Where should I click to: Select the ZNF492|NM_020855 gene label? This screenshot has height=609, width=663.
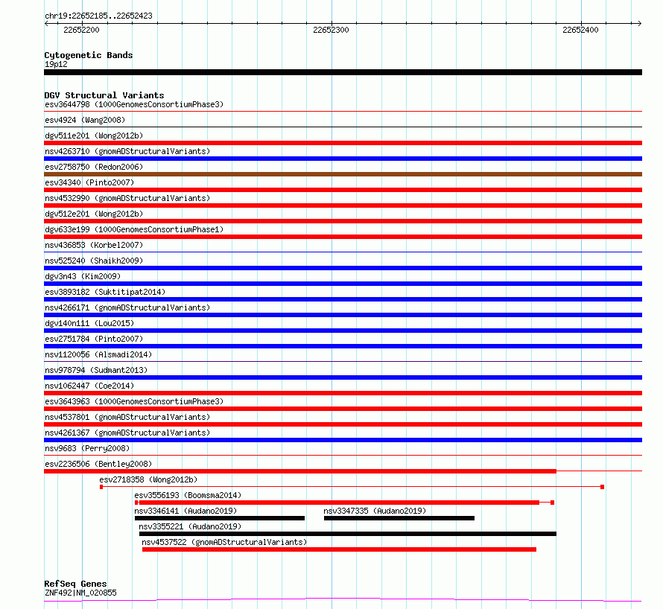click(80, 593)
